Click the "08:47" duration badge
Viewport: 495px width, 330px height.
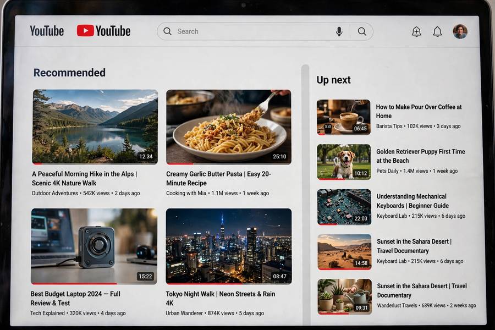[x=280, y=276]
